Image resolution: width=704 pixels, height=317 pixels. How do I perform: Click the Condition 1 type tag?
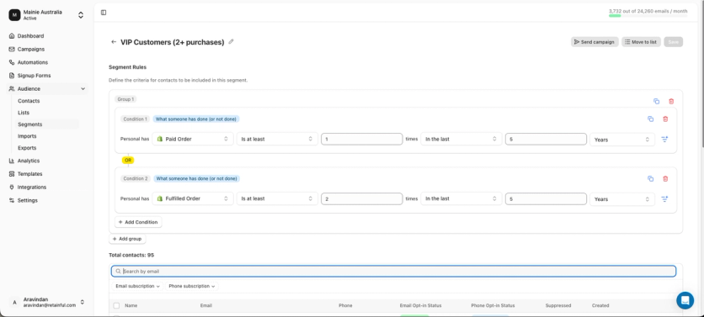pyautogui.click(x=196, y=119)
